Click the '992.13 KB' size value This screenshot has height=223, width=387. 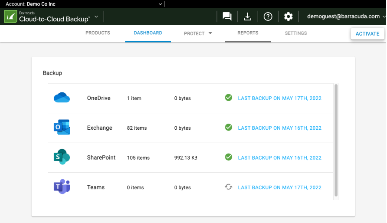[x=186, y=157]
